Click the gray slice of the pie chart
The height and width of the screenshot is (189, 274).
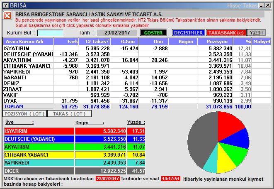click(201, 138)
